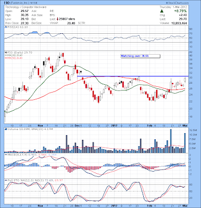The width and height of the screenshot is (201, 208).
Task: Click the SCTR label in the quote header
Action: coord(82,23)
